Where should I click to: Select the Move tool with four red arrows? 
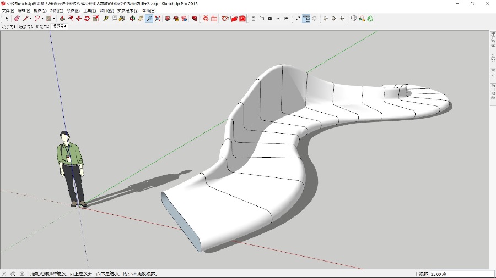click(78, 19)
